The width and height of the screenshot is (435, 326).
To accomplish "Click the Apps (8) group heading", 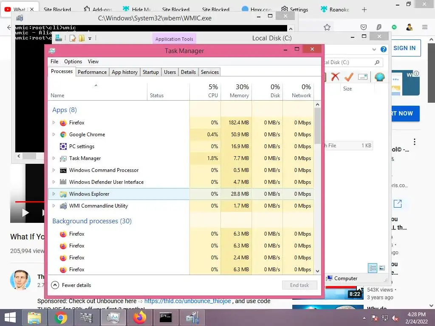I will point(65,110).
